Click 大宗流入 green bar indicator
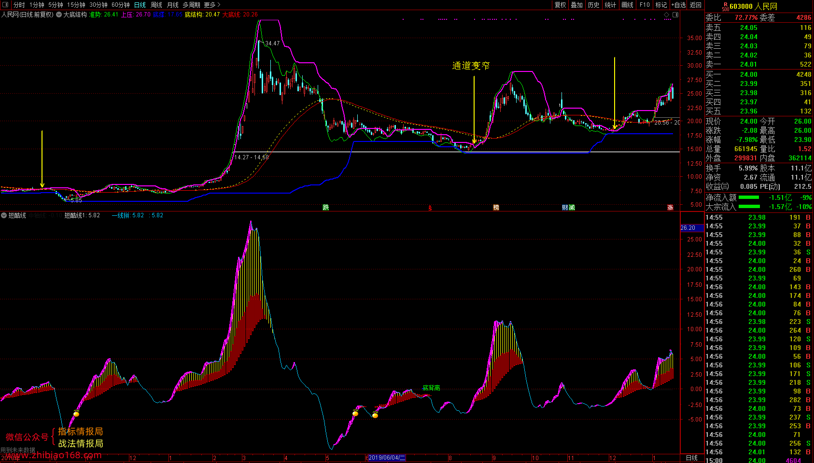The image size is (814, 463). pos(748,207)
